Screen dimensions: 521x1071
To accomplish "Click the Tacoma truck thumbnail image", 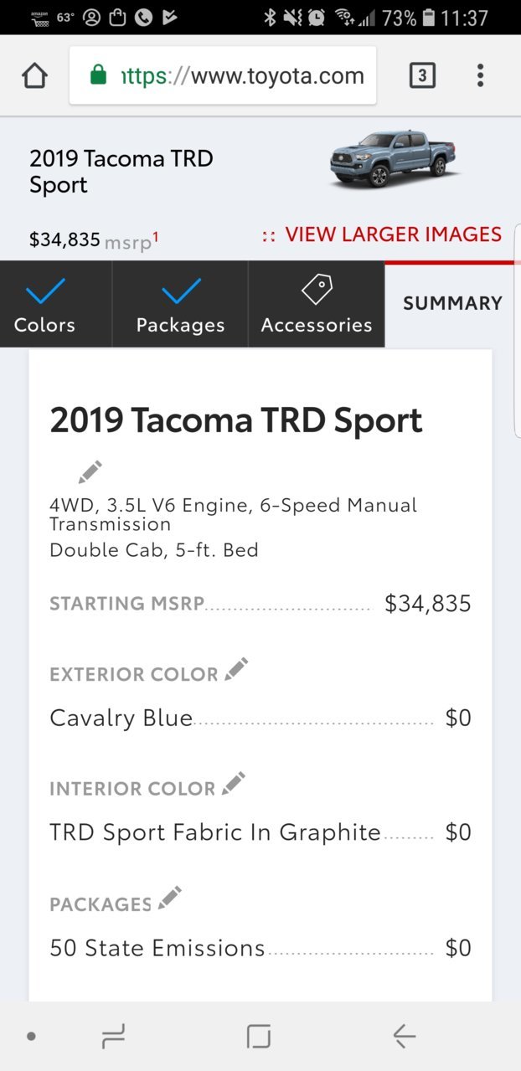I will pyautogui.click(x=395, y=157).
